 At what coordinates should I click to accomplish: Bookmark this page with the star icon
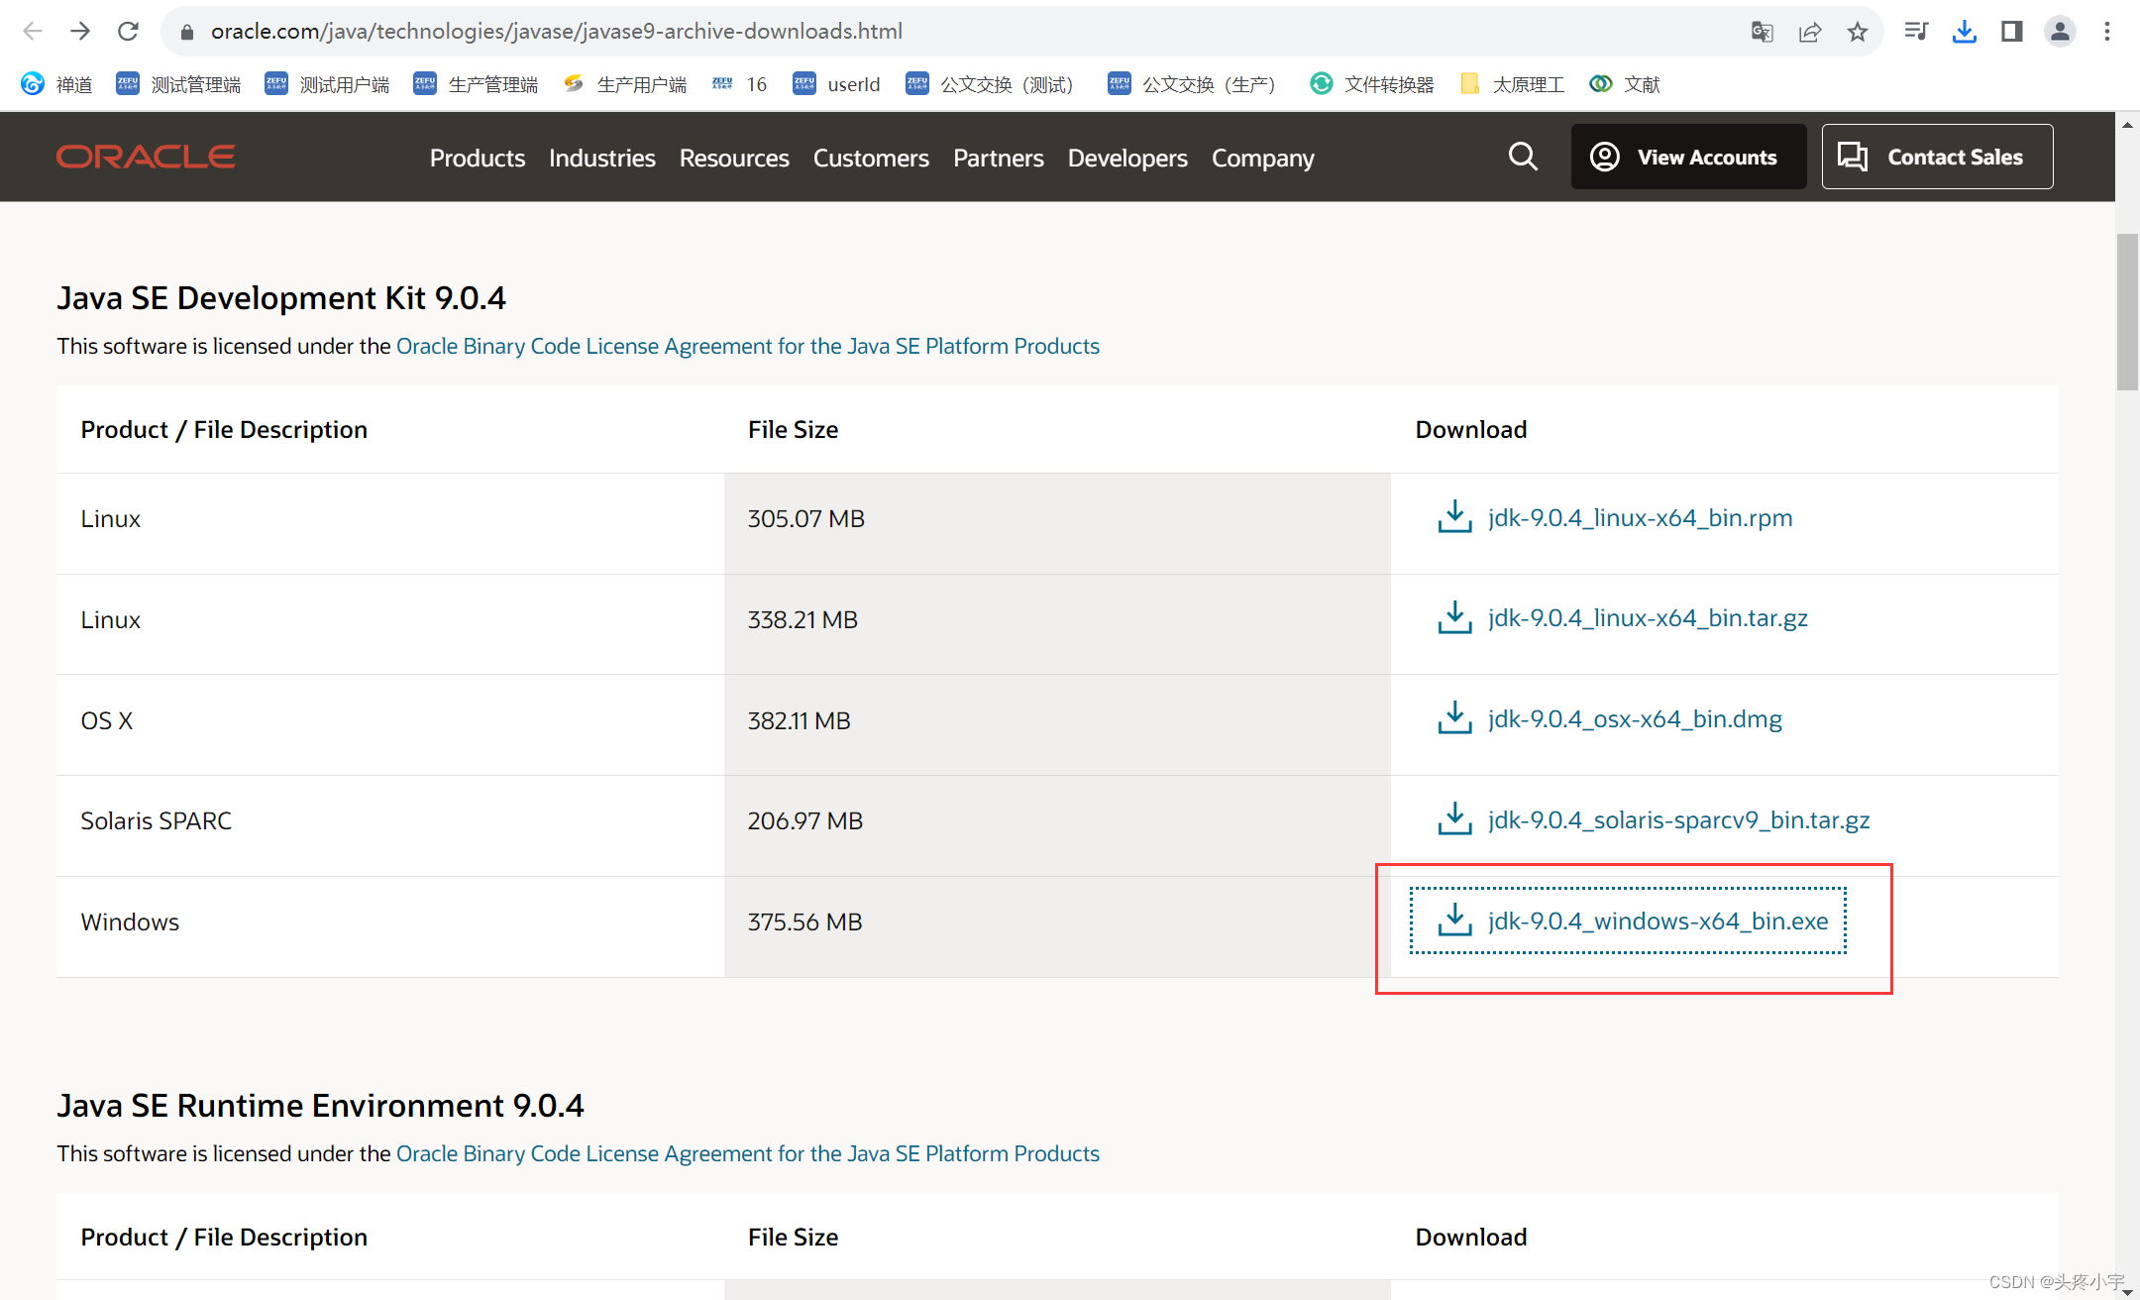[1858, 32]
